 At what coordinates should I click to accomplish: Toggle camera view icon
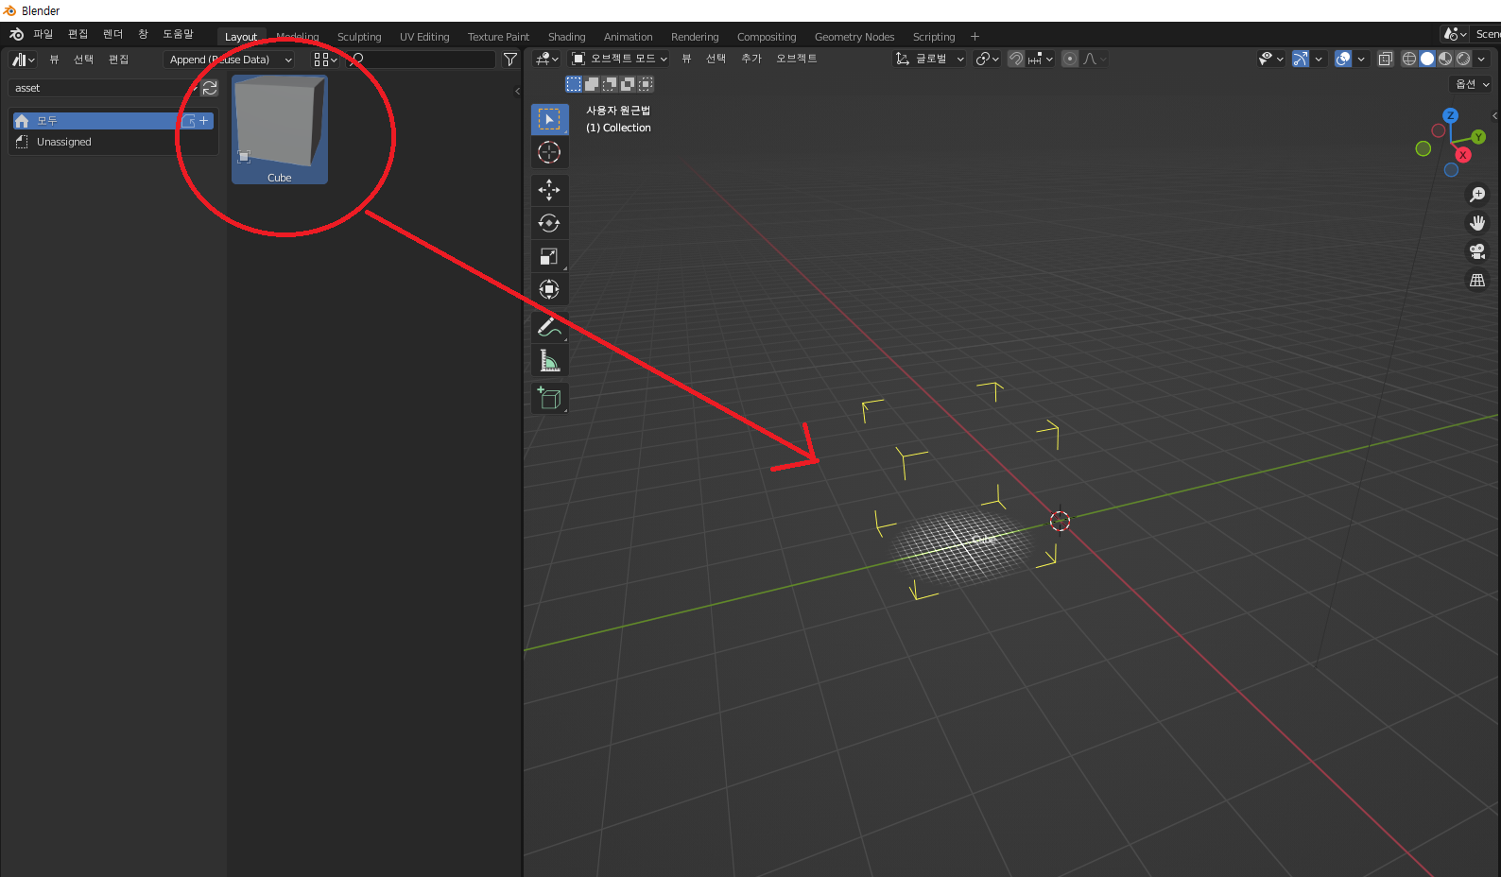point(1477,251)
